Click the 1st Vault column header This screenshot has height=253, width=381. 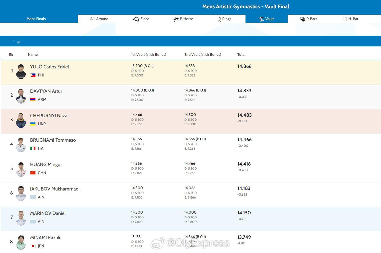point(148,54)
